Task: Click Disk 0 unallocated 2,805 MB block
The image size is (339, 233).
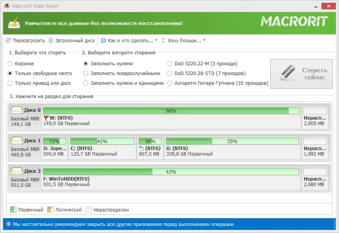Action: pyautogui.click(x=315, y=117)
